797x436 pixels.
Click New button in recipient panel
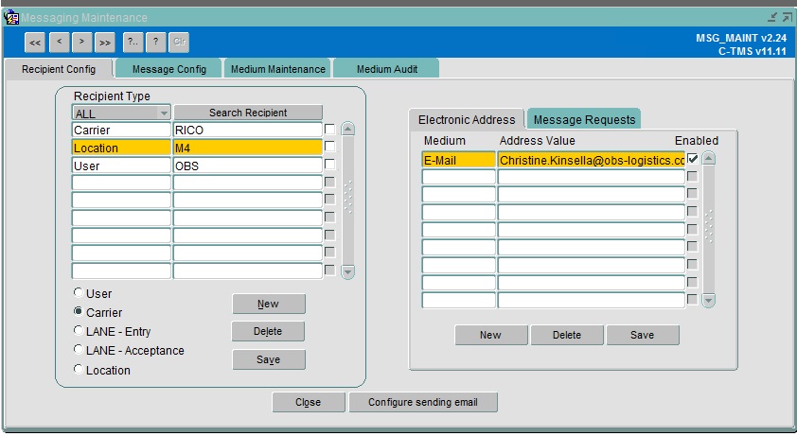pos(269,304)
